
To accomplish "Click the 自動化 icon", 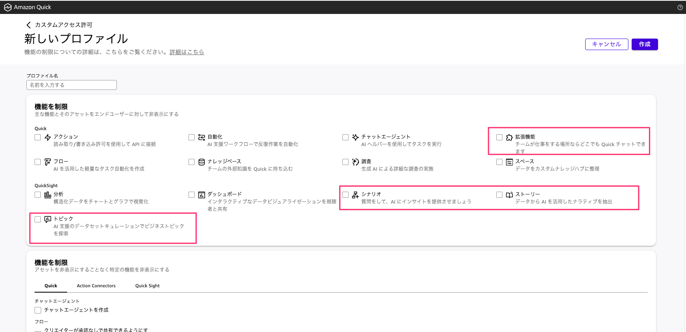I will tap(202, 137).
